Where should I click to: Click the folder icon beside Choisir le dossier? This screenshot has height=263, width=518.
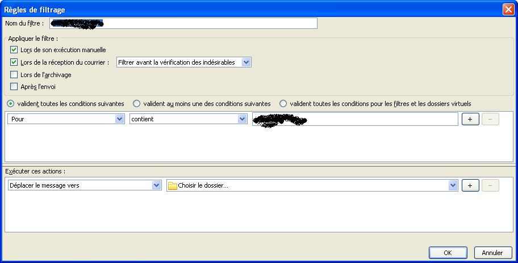pos(173,186)
